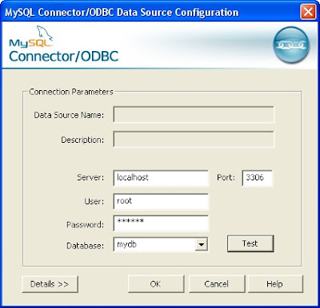Focus the User field containing root
This screenshot has height=308, width=320.
click(161, 201)
